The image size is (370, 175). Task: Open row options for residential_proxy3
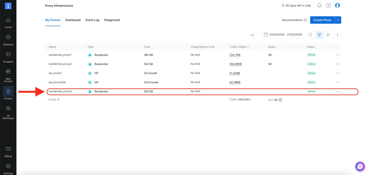[x=338, y=91]
